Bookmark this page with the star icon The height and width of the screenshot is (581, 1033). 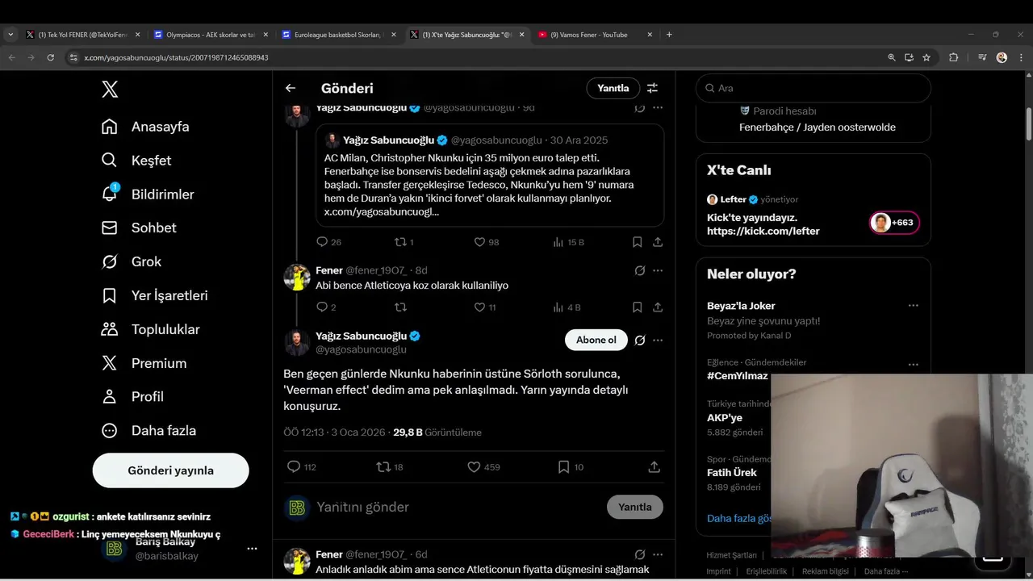pyautogui.click(x=926, y=57)
